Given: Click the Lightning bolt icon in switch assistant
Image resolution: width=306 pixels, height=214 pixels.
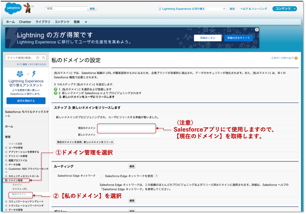Looking at the screenshot, I should tap(34, 74).
